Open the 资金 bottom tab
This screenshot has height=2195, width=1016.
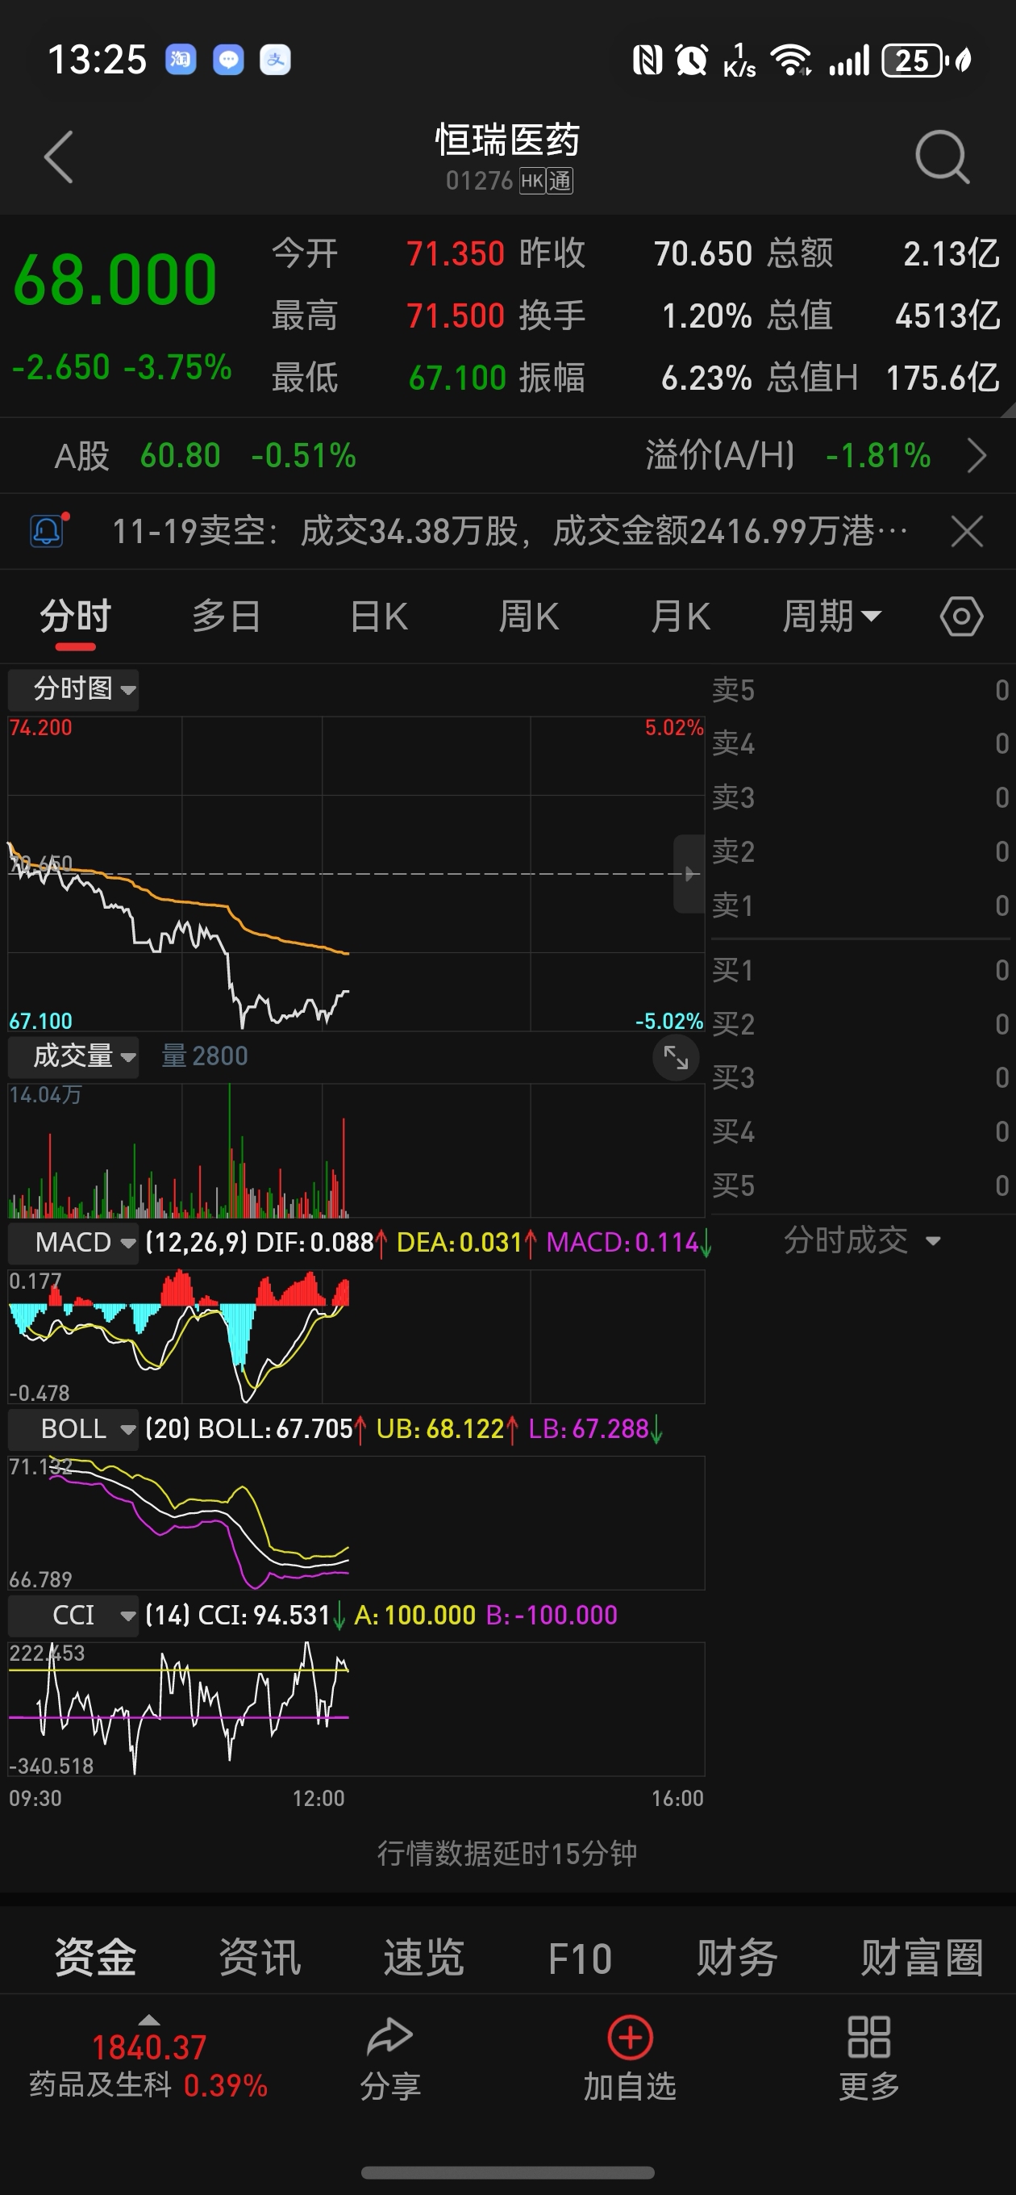pyautogui.click(x=95, y=1957)
